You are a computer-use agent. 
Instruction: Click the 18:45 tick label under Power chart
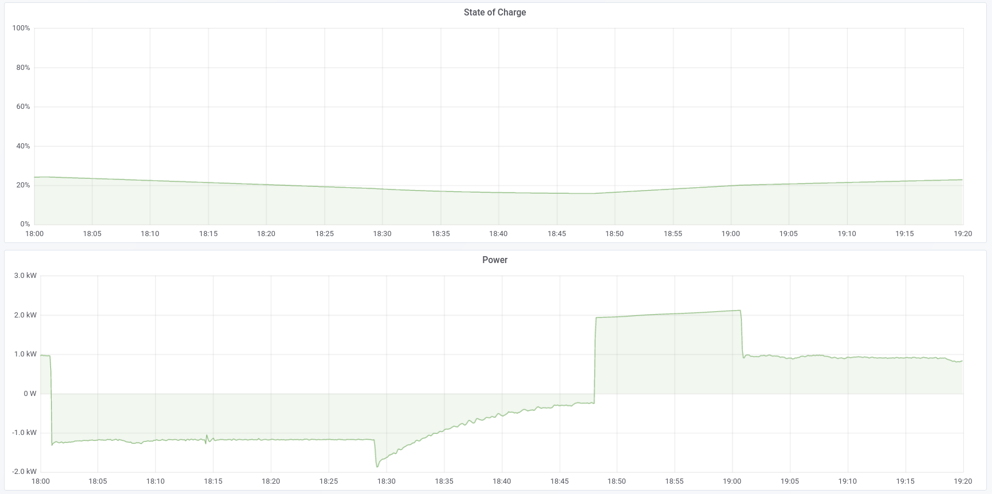pyautogui.click(x=559, y=481)
